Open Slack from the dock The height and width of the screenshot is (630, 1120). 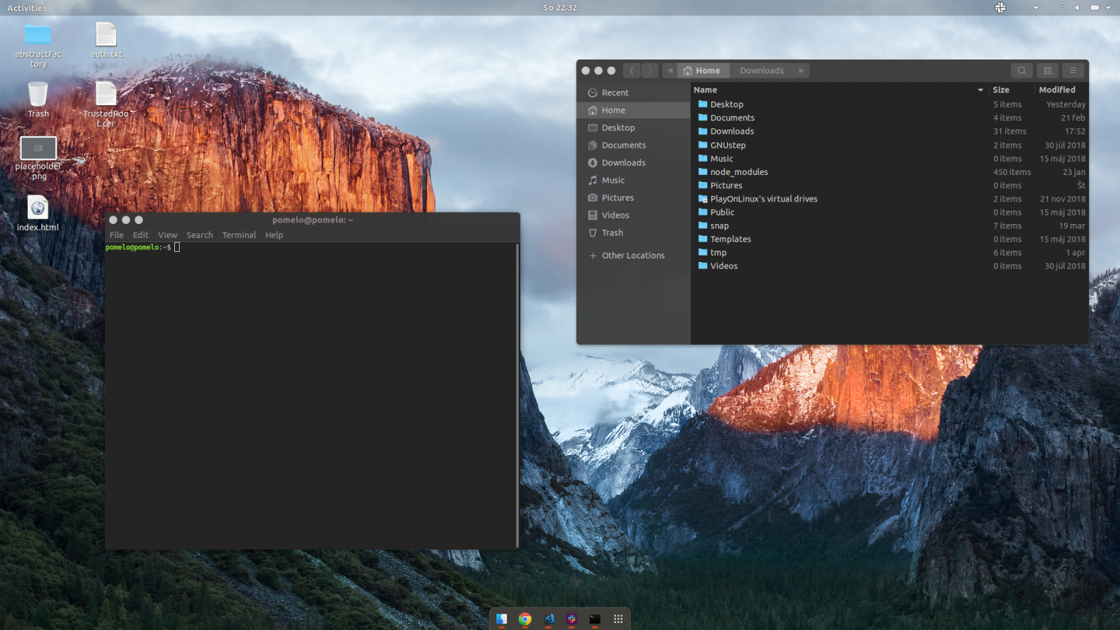571,619
